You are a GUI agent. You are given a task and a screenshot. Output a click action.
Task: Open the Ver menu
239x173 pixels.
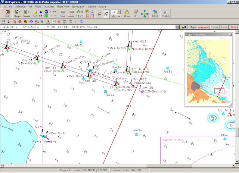(30, 7)
